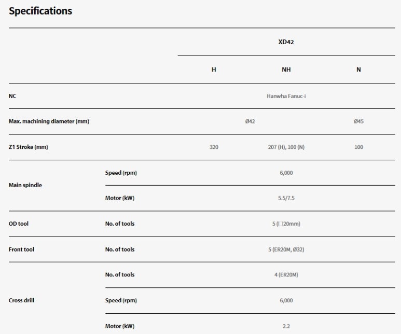Image resolution: width=401 pixels, height=334 pixels.
Task: Click the Ø45 diameter value
Action: (x=358, y=121)
